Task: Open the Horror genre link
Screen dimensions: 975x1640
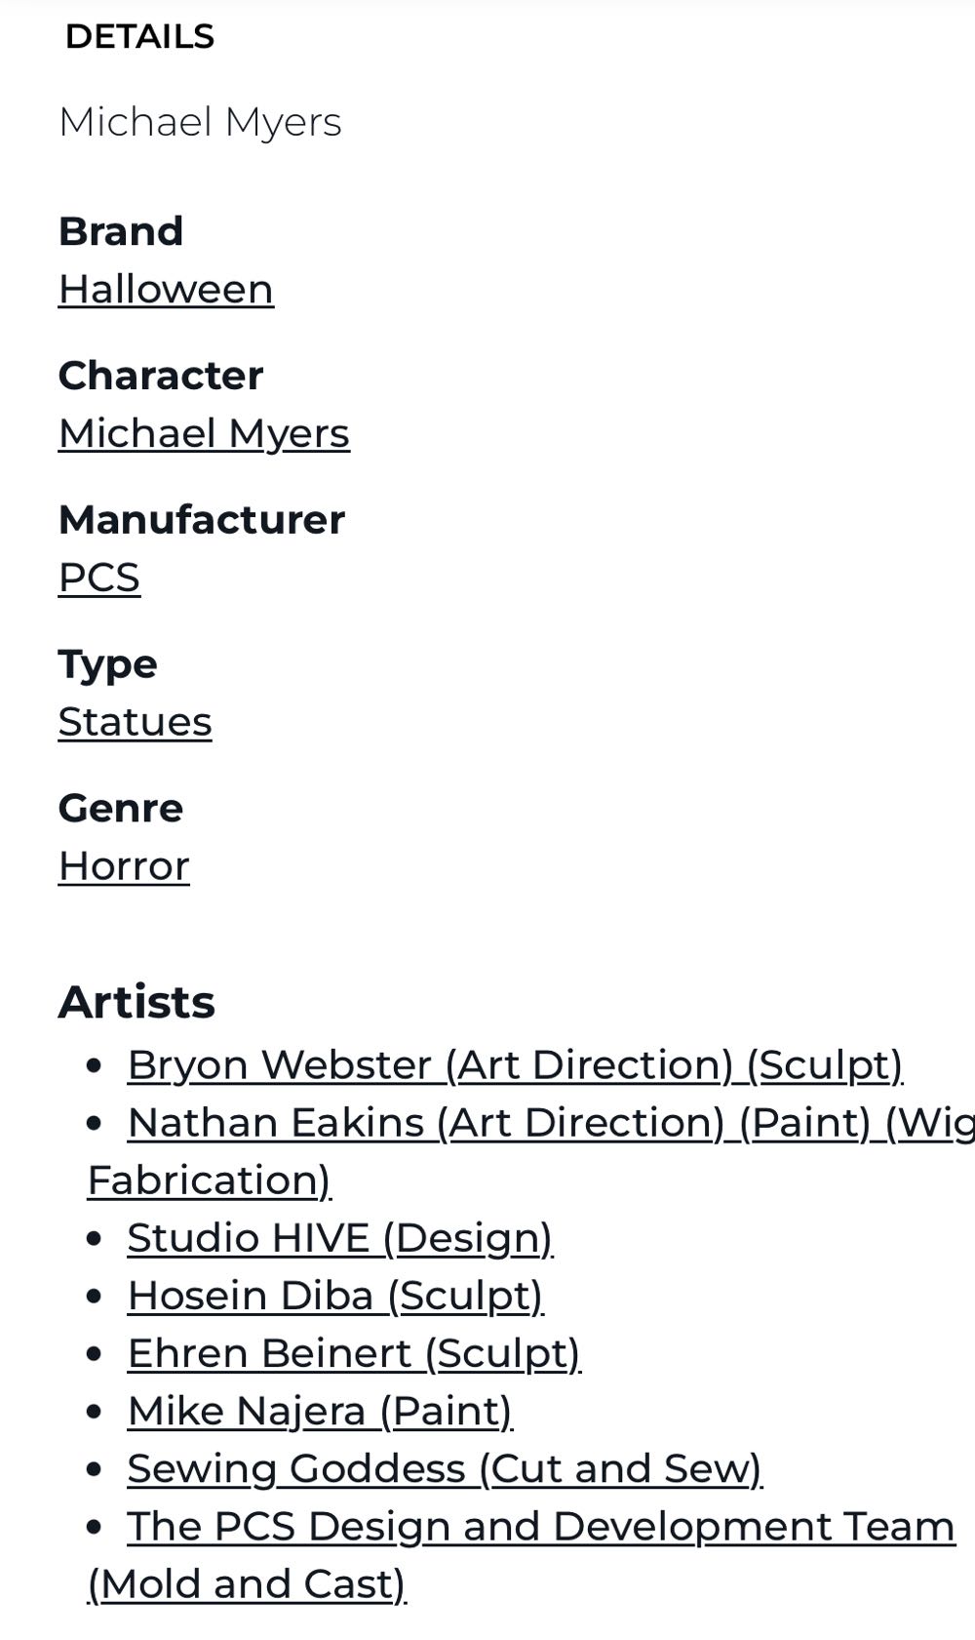Action: (x=124, y=867)
